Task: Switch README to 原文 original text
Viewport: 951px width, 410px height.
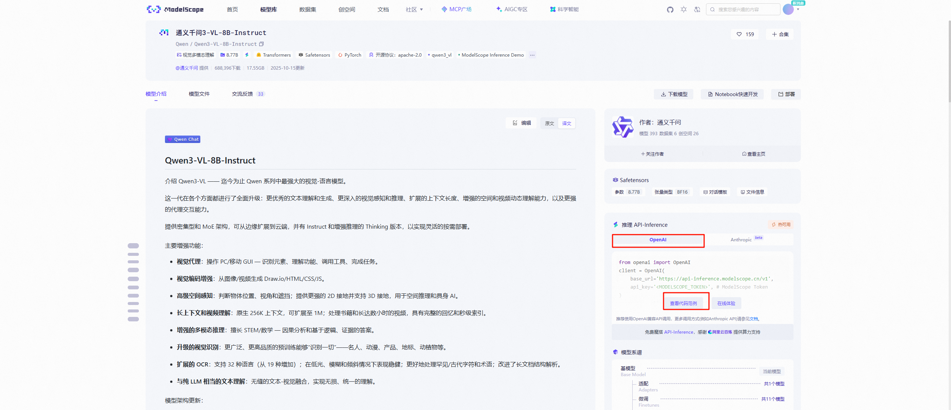Action: click(549, 123)
